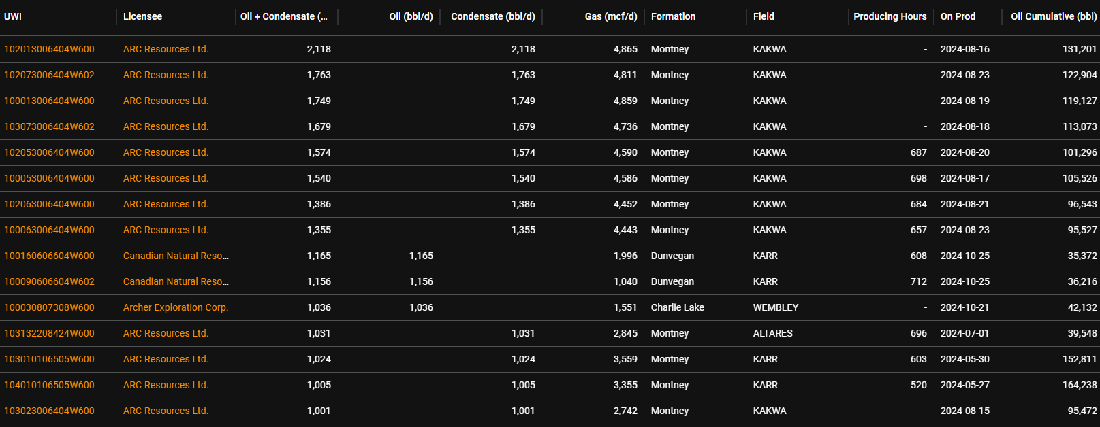The image size is (1100, 427).
Task: Sort by Condensate (bbl/d) column header
Action: [x=493, y=16]
